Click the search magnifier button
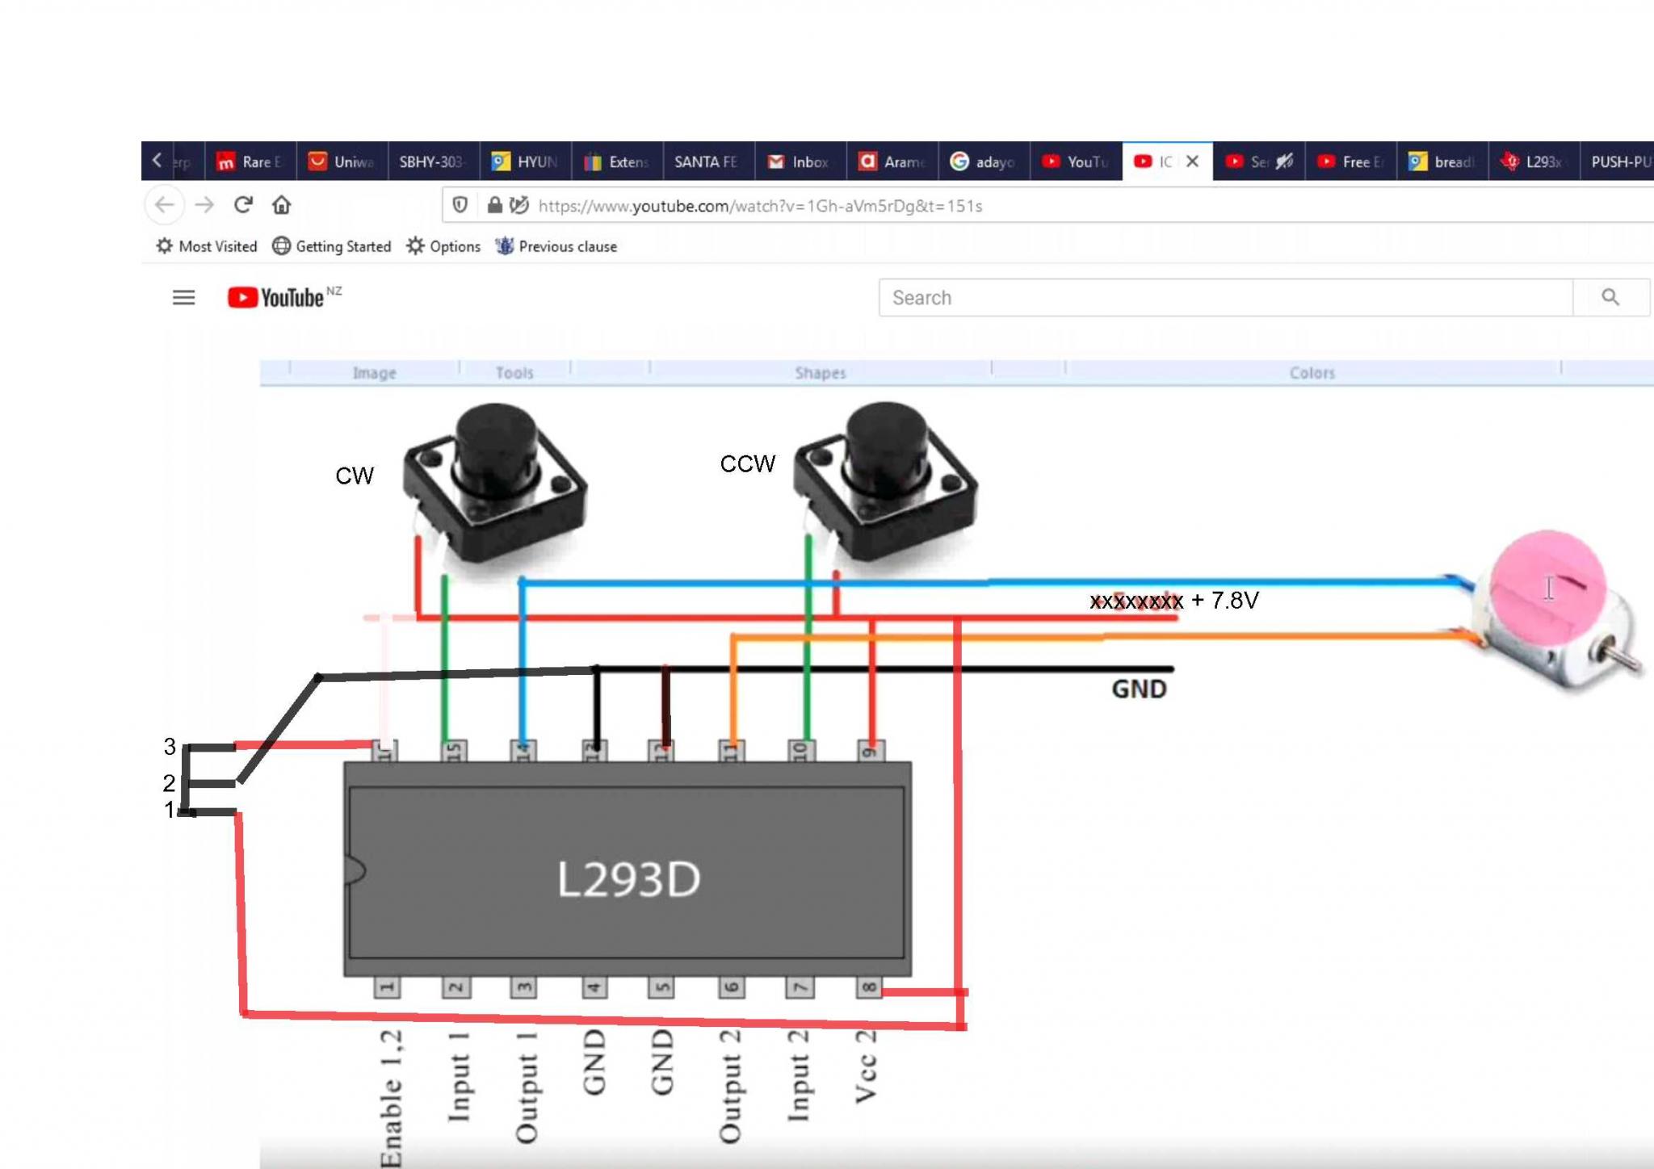 click(x=1610, y=298)
